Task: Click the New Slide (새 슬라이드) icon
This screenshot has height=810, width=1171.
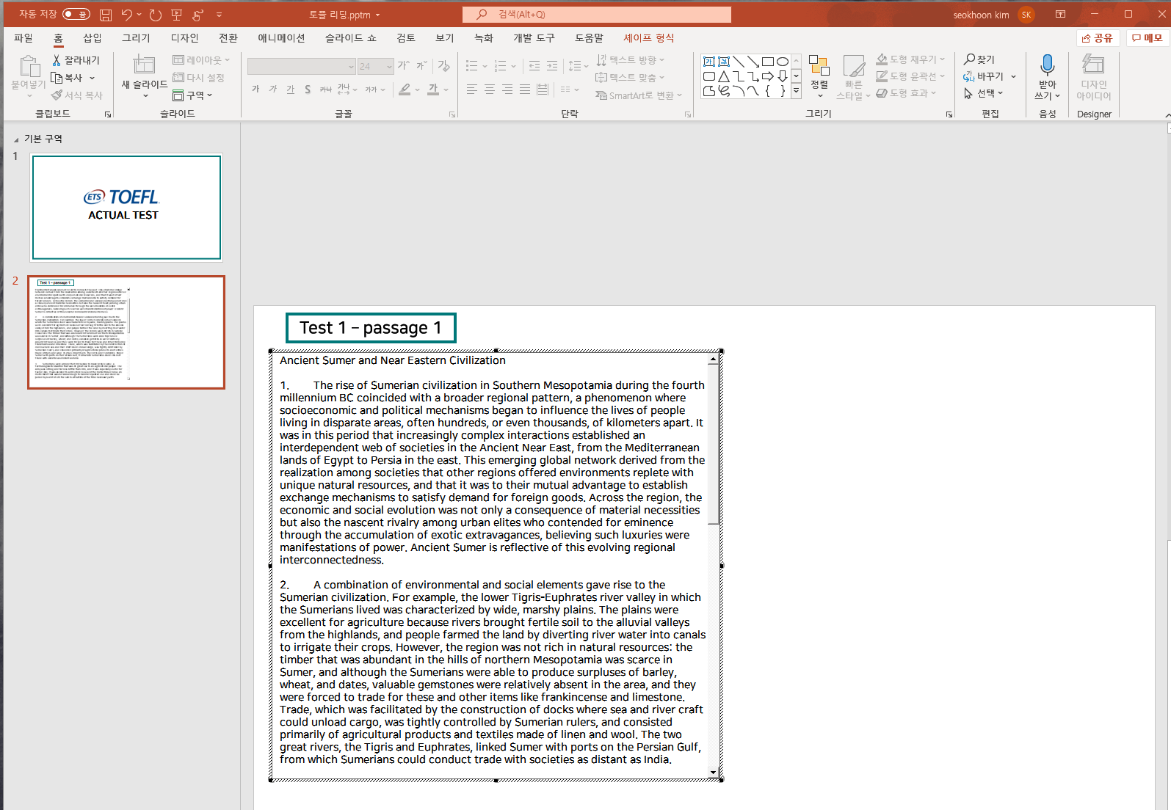Action: (144, 65)
